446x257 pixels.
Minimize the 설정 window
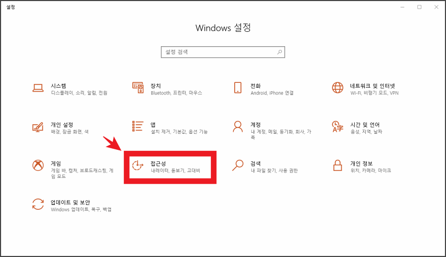(402, 7)
